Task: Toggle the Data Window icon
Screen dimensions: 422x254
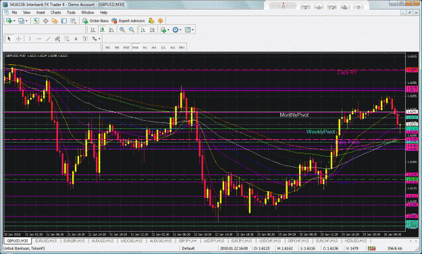Action: (x=45, y=21)
